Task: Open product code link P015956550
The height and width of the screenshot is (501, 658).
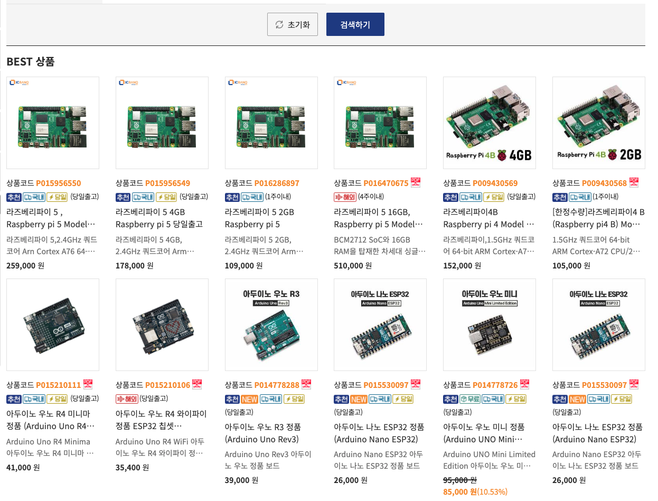Action: tap(59, 183)
